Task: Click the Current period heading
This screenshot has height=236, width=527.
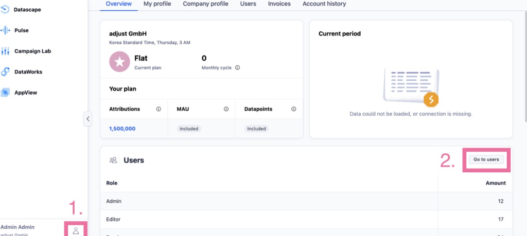Action: 340,33
